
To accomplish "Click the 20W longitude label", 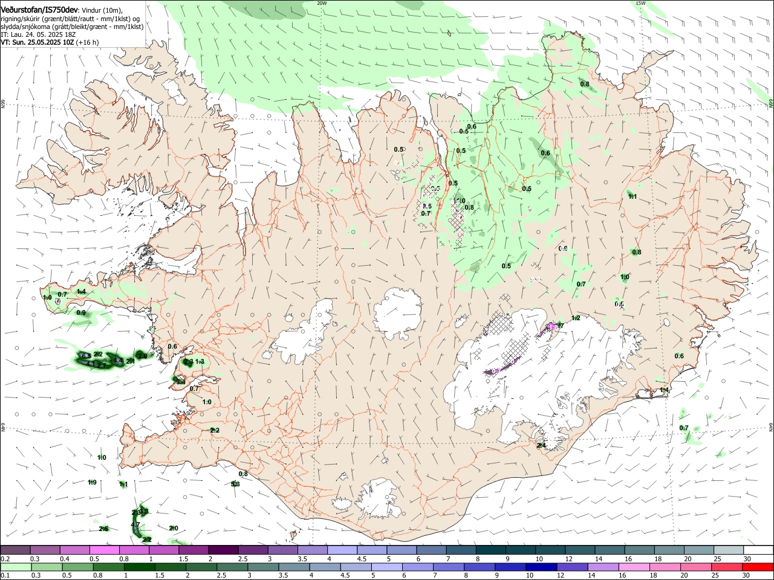I will tap(322, 3).
